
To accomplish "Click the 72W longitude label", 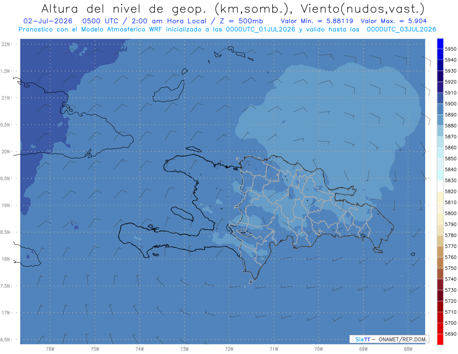I will pos(229,349).
